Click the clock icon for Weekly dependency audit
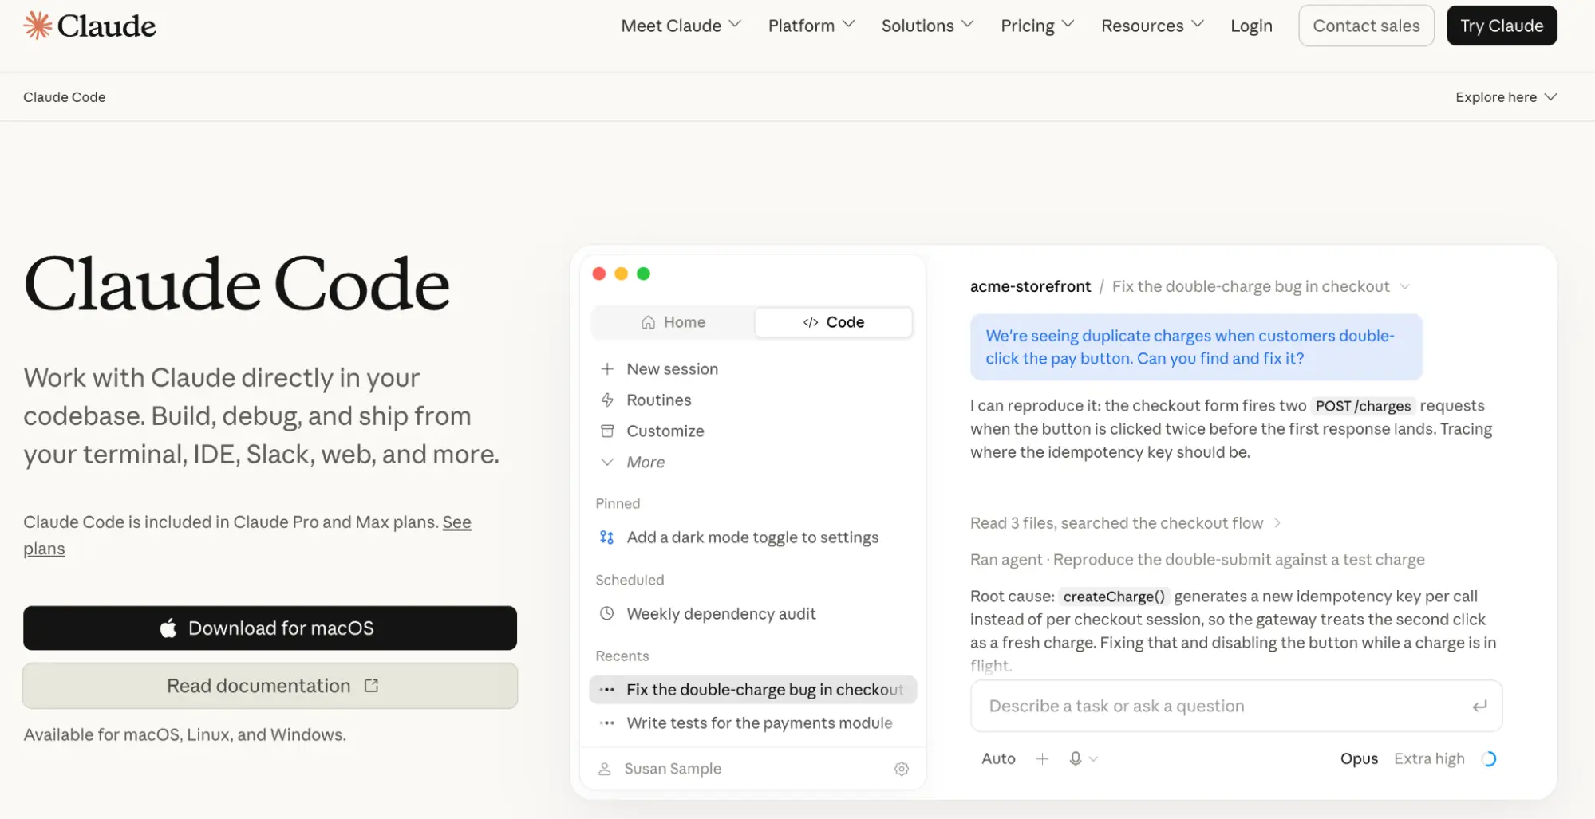The height and width of the screenshot is (819, 1595). (x=606, y=613)
